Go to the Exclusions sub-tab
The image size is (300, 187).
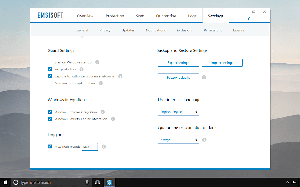tap(185, 30)
